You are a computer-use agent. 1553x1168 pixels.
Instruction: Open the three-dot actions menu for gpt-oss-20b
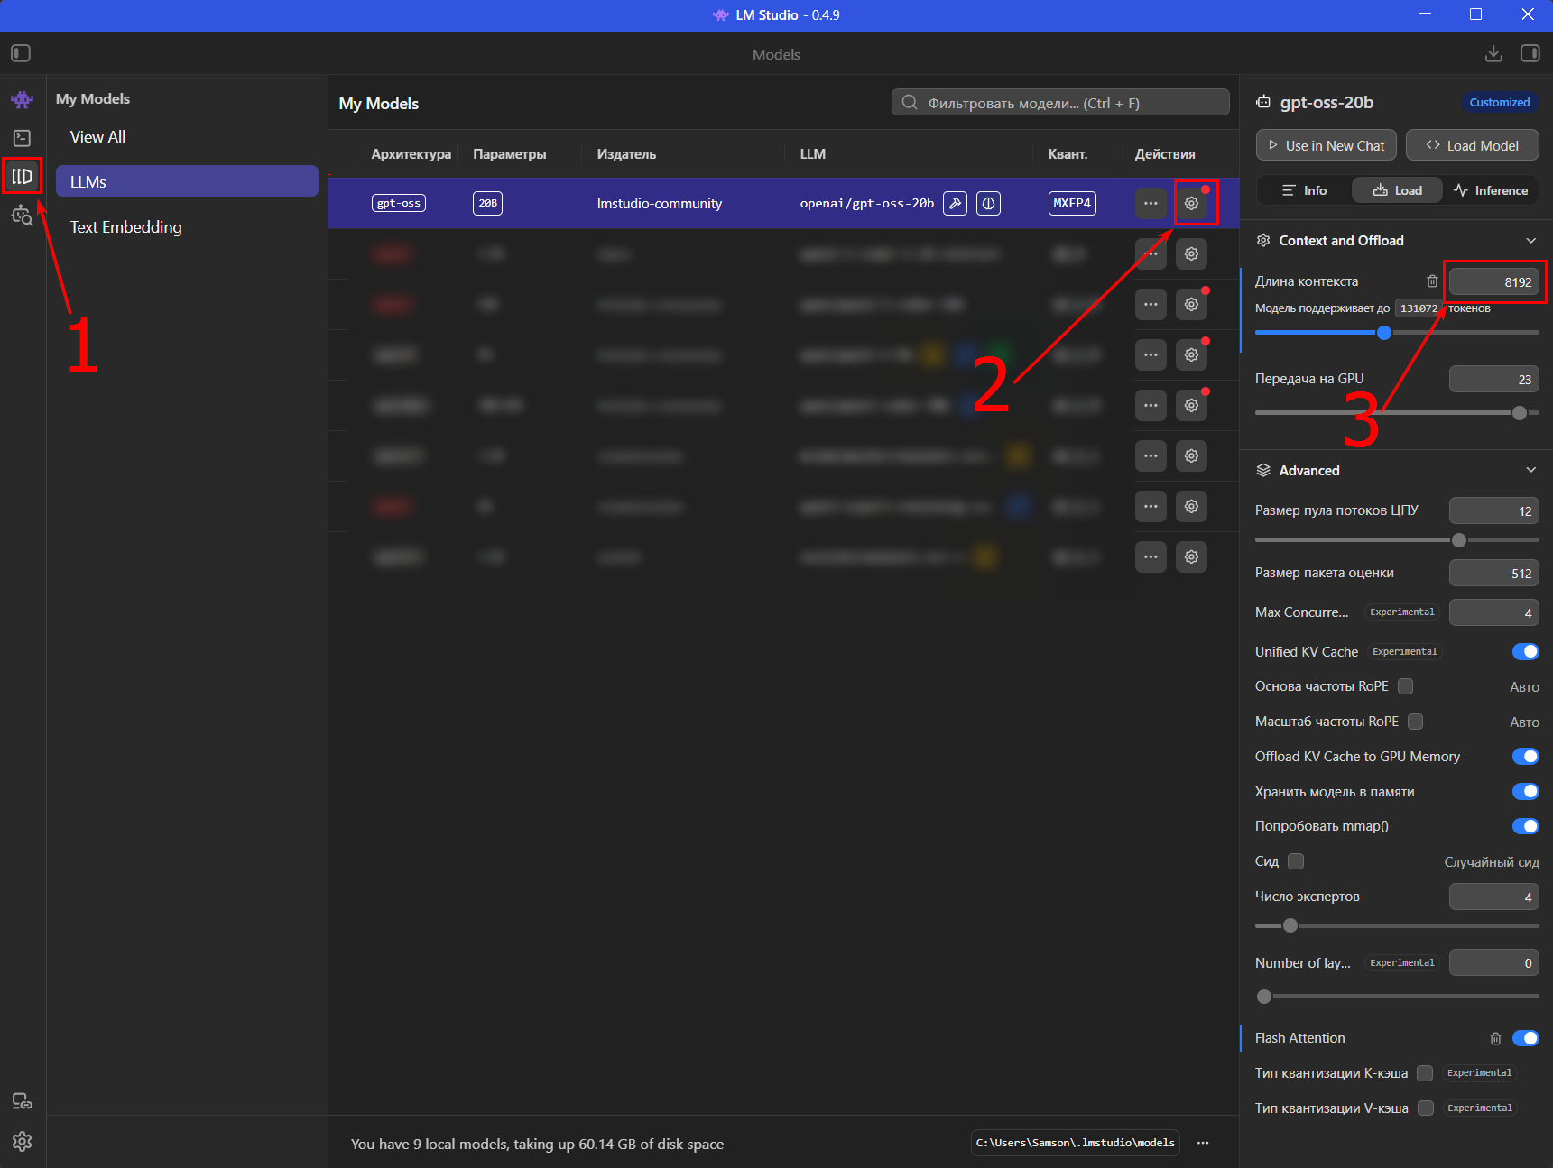(x=1151, y=203)
